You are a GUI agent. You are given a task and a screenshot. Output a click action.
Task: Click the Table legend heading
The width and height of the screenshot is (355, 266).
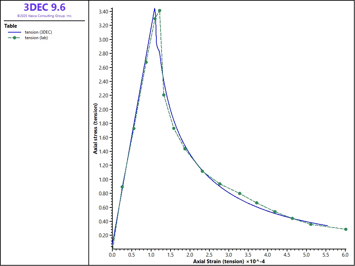[10, 26]
